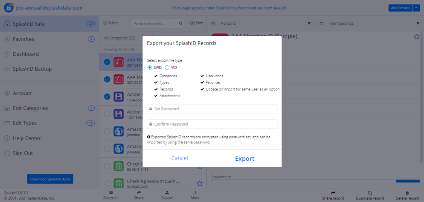Click the Share record icon
This screenshot has height=202, width=424.
pos(332,193)
